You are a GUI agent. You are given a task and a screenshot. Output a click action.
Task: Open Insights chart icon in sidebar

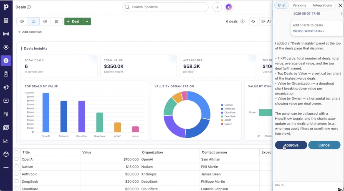point(6,141)
